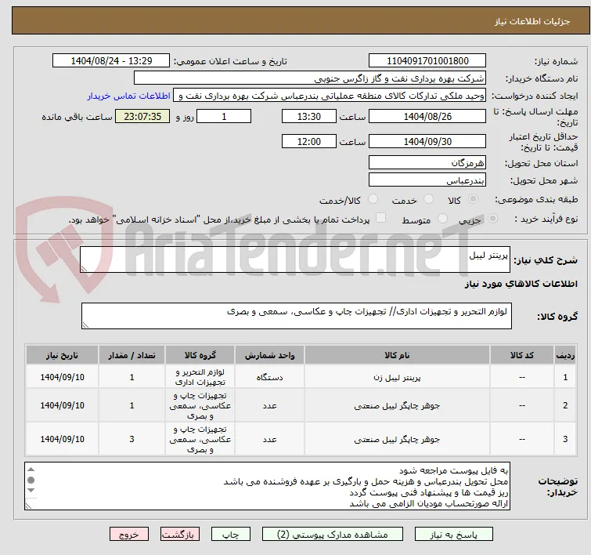Click the delivery province هرمزگان field
Image resolution: width=591 pixels, height=555 pixels.
[x=427, y=163]
